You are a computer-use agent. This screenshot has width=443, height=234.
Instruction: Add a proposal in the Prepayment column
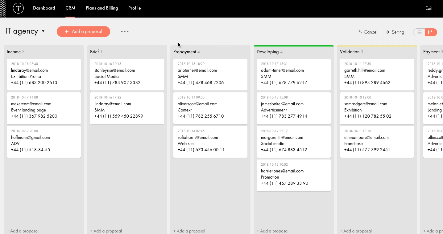189,231
